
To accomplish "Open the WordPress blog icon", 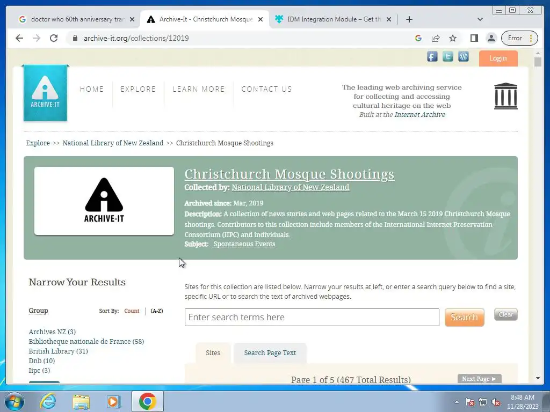I will pos(464,56).
